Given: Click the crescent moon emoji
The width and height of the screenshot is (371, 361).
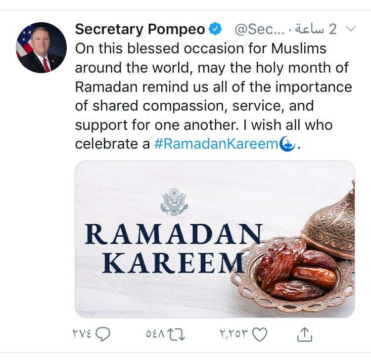Looking at the screenshot, I should coord(287,144).
